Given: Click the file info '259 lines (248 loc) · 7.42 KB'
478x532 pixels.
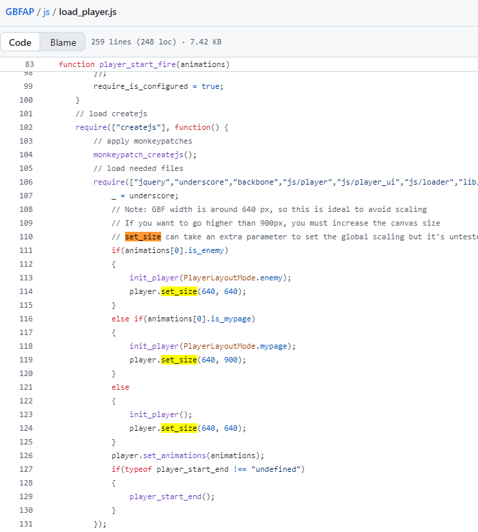Looking at the screenshot, I should click(x=156, y=42).
